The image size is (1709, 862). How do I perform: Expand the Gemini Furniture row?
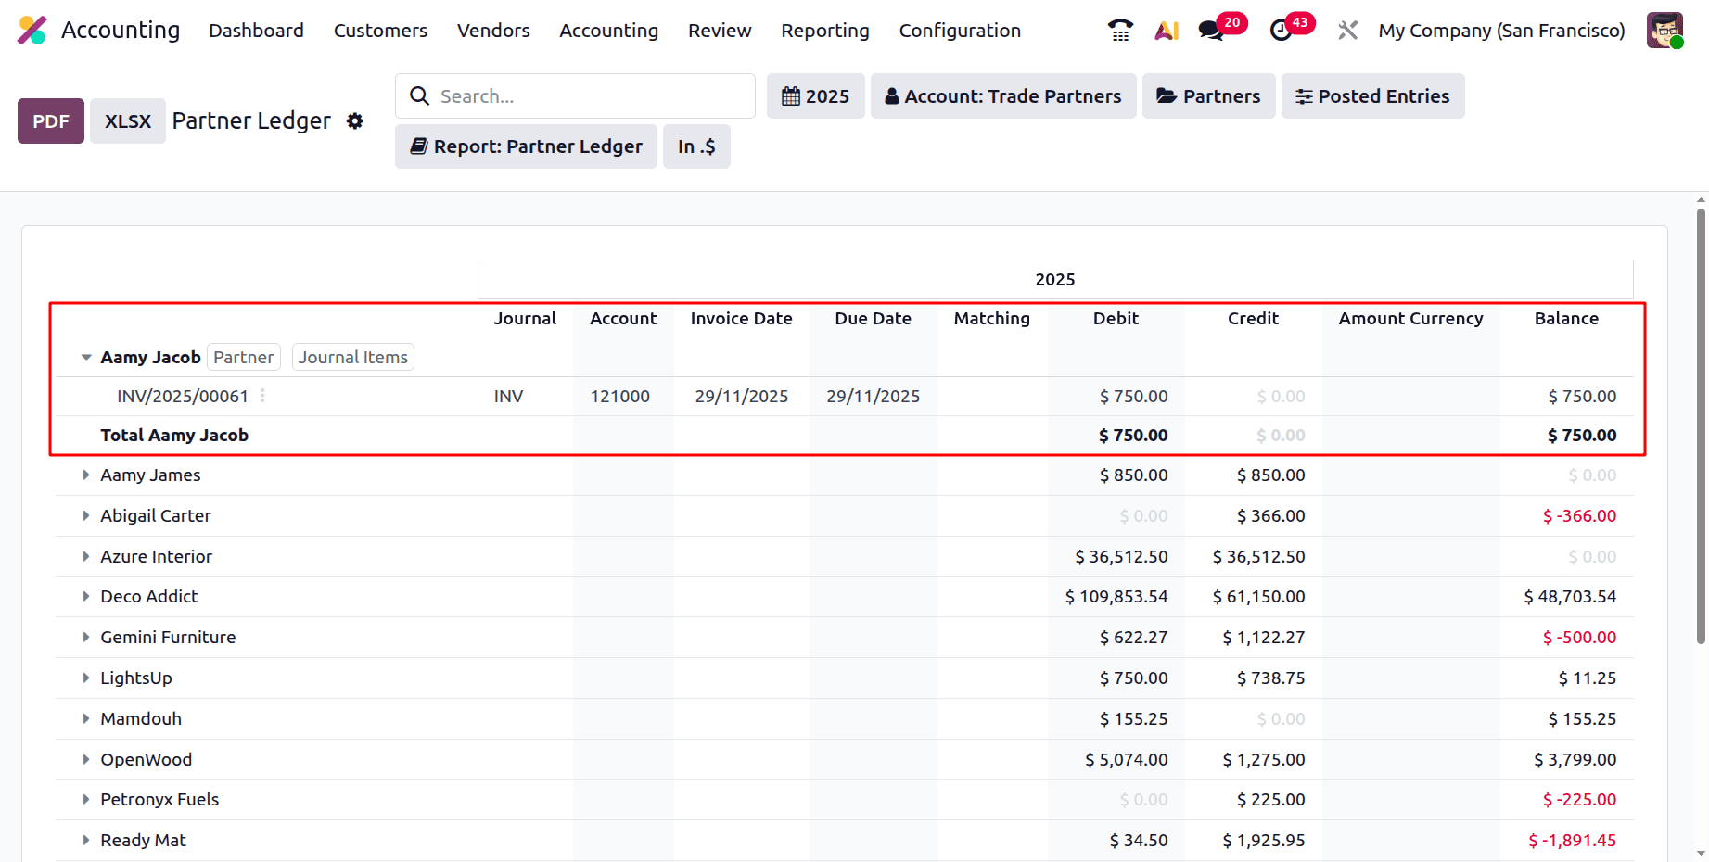point(86,637)
